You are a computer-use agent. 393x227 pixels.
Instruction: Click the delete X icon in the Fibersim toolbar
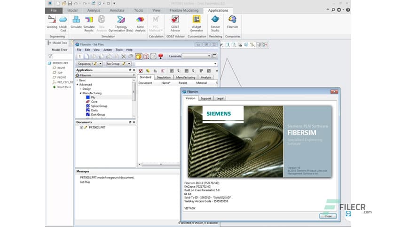point(124,56)
